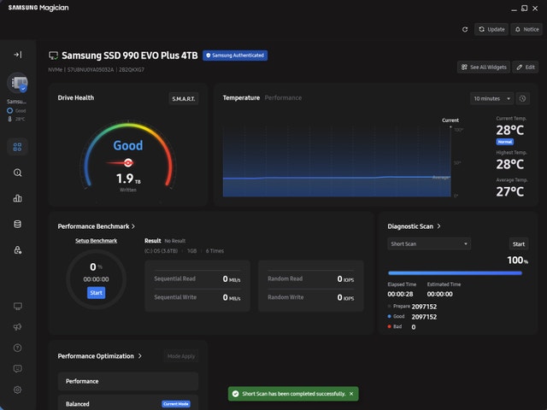Click the Mode Apply button

pos(181,356)
